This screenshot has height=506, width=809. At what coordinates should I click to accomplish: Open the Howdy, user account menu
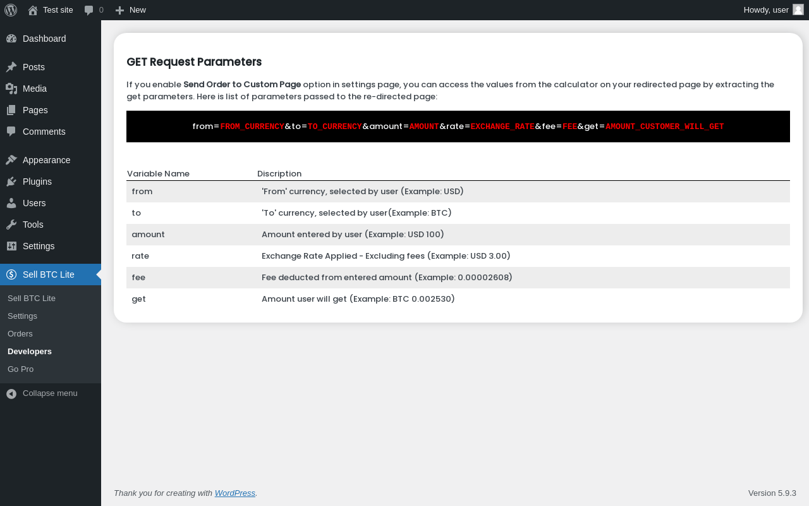pyautogui.click(x=774, y=10)
